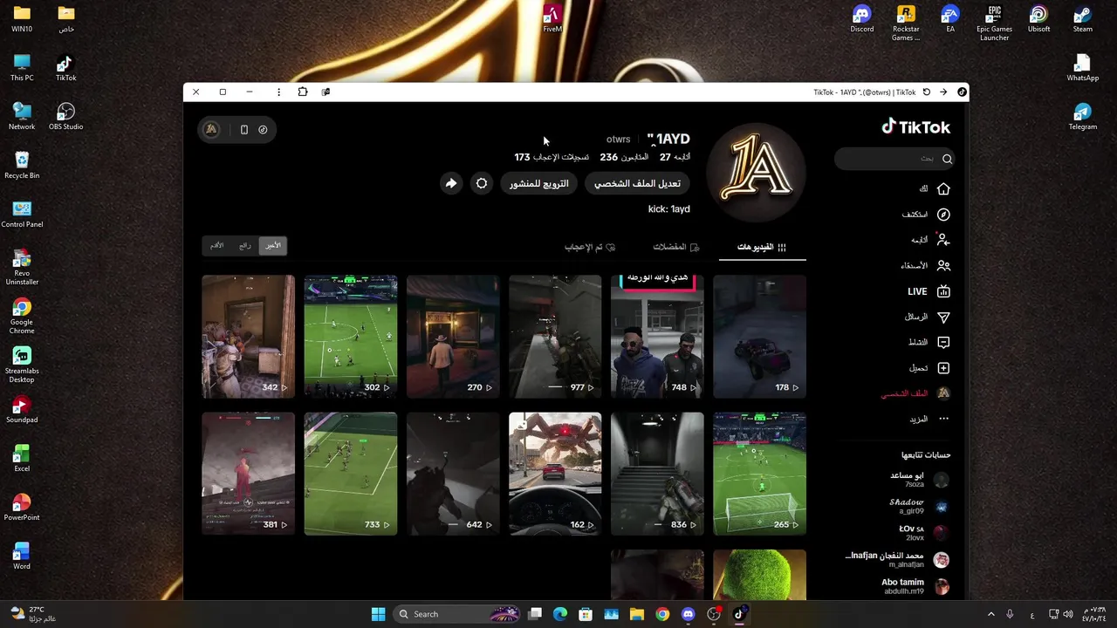The height and width of the screenshot is (628, 1117).
Task: Click the mobile phone icon in top pill
Action: coord(243,129)
